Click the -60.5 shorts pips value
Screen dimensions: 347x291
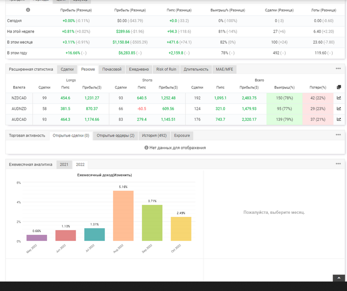pyautogui.click(x=141, y=109)
